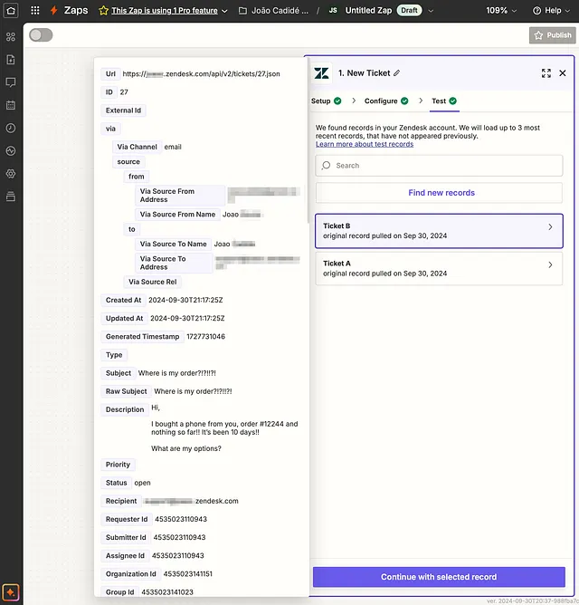Click the JS user avatar badge
The width and height of the screenshot is (579, 605).
click(333, 11)
